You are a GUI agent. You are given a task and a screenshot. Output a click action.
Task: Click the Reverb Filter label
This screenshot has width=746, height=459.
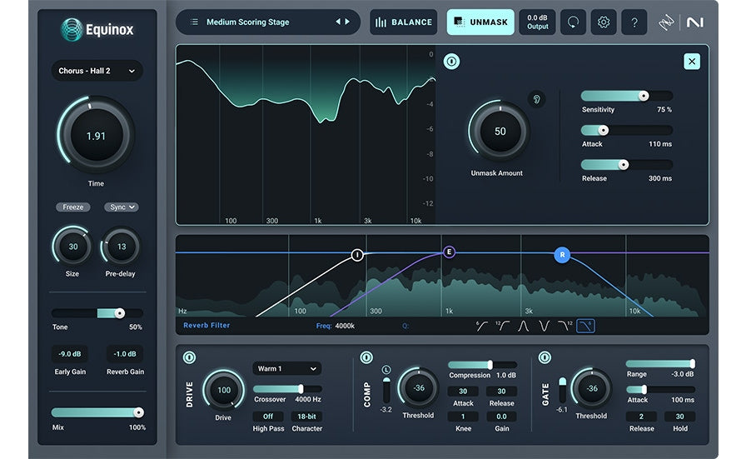[x=206, y=325]
